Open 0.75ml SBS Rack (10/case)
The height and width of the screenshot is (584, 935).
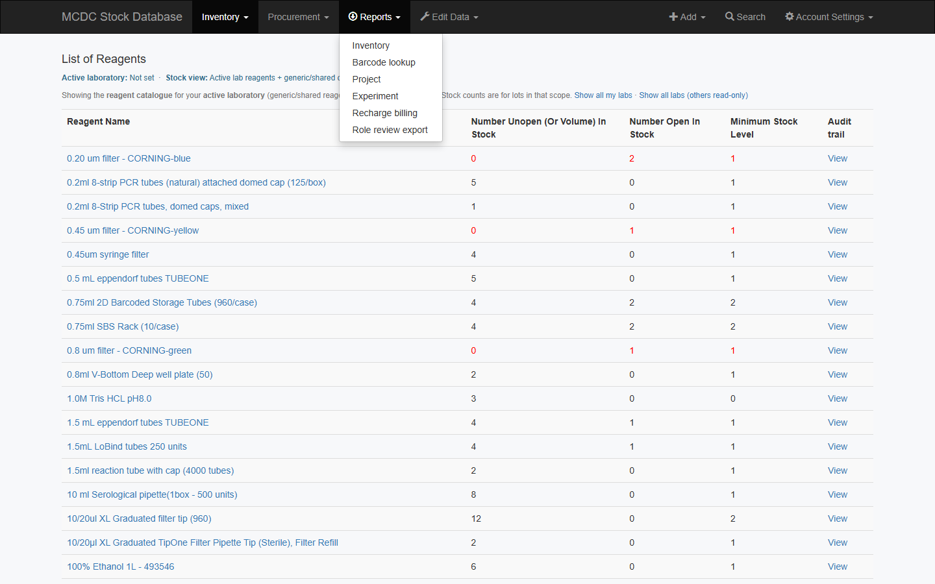(x=123, y=326)
